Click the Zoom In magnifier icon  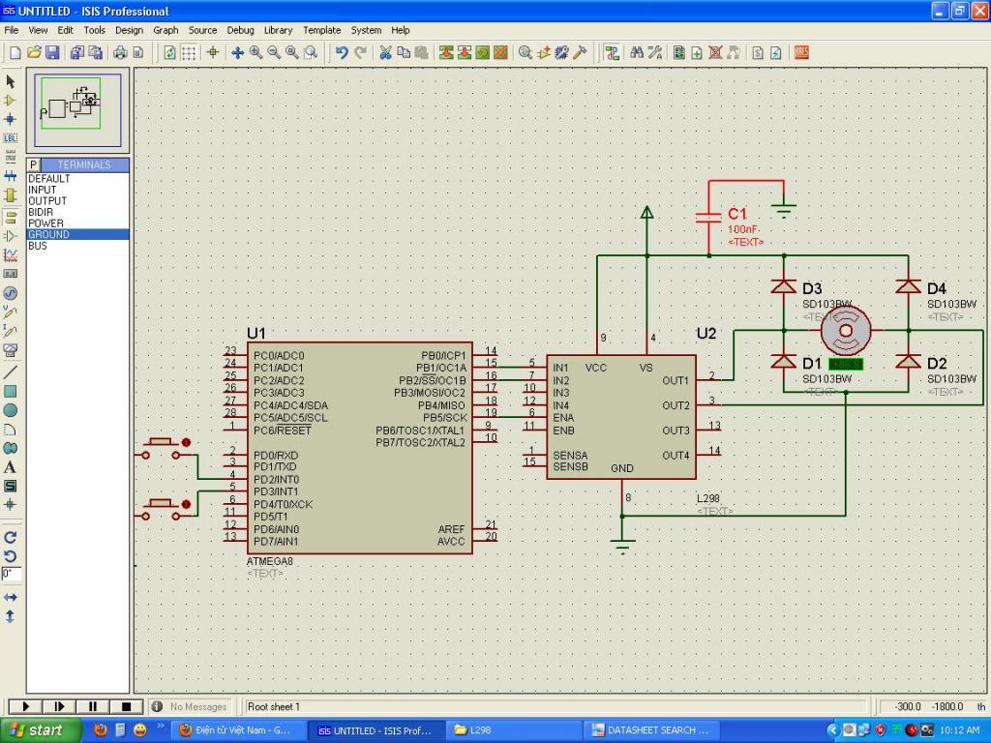tap(255, 52)
